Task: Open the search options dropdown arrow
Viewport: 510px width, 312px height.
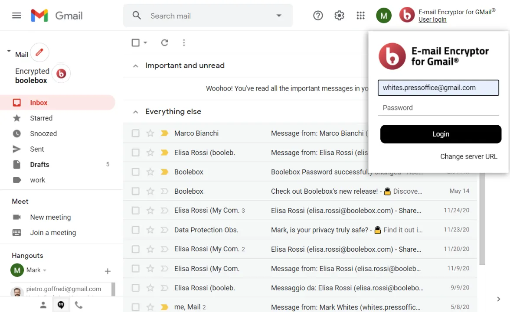Action: coord(279,15)
